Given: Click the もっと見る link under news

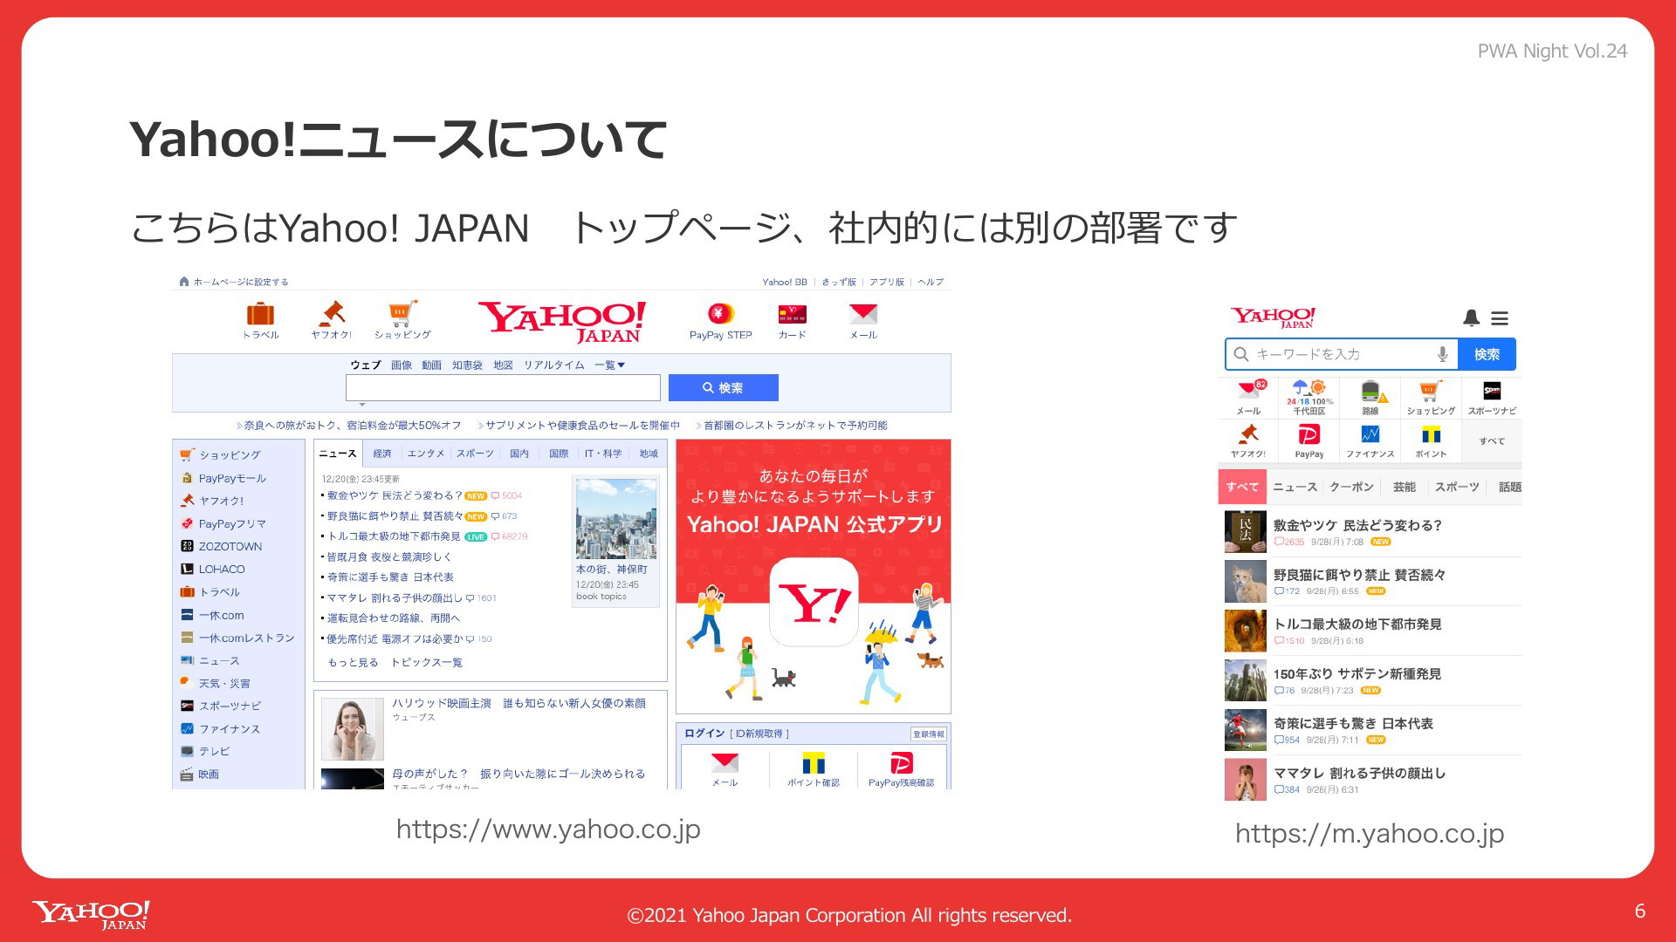Looking at the screenshot, I should pos(353,663).
